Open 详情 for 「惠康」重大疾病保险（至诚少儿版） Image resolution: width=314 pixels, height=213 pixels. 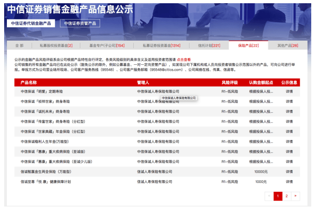(x=289, y=162)
